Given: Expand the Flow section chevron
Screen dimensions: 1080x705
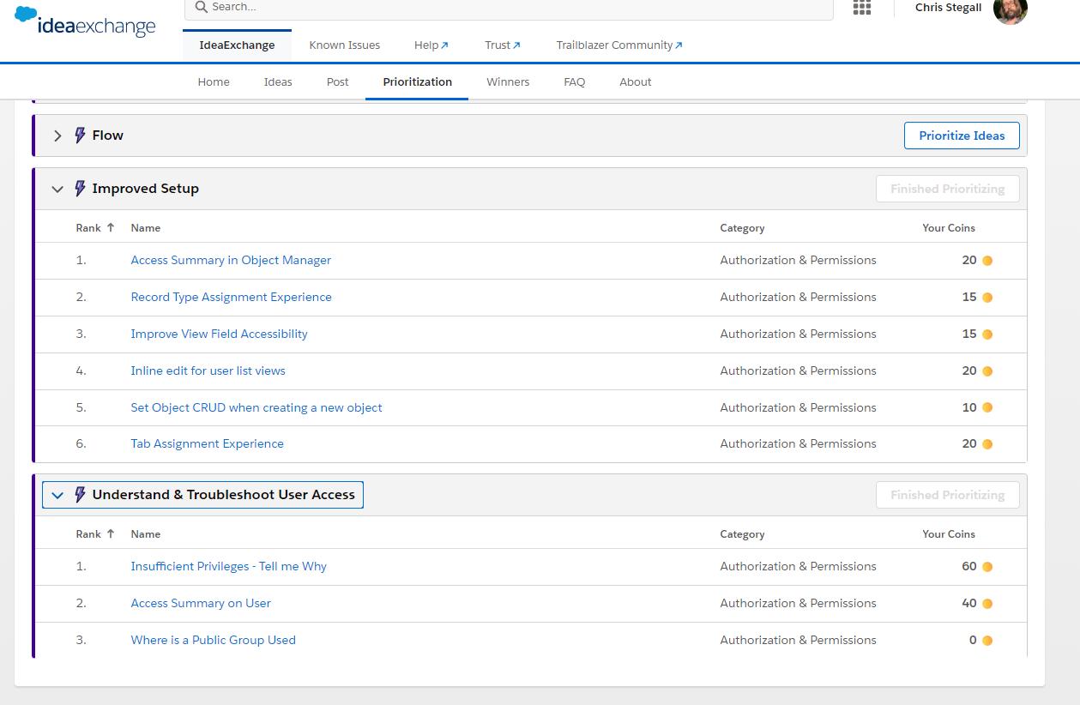Looking at the screenshot, I should (57, 136).
